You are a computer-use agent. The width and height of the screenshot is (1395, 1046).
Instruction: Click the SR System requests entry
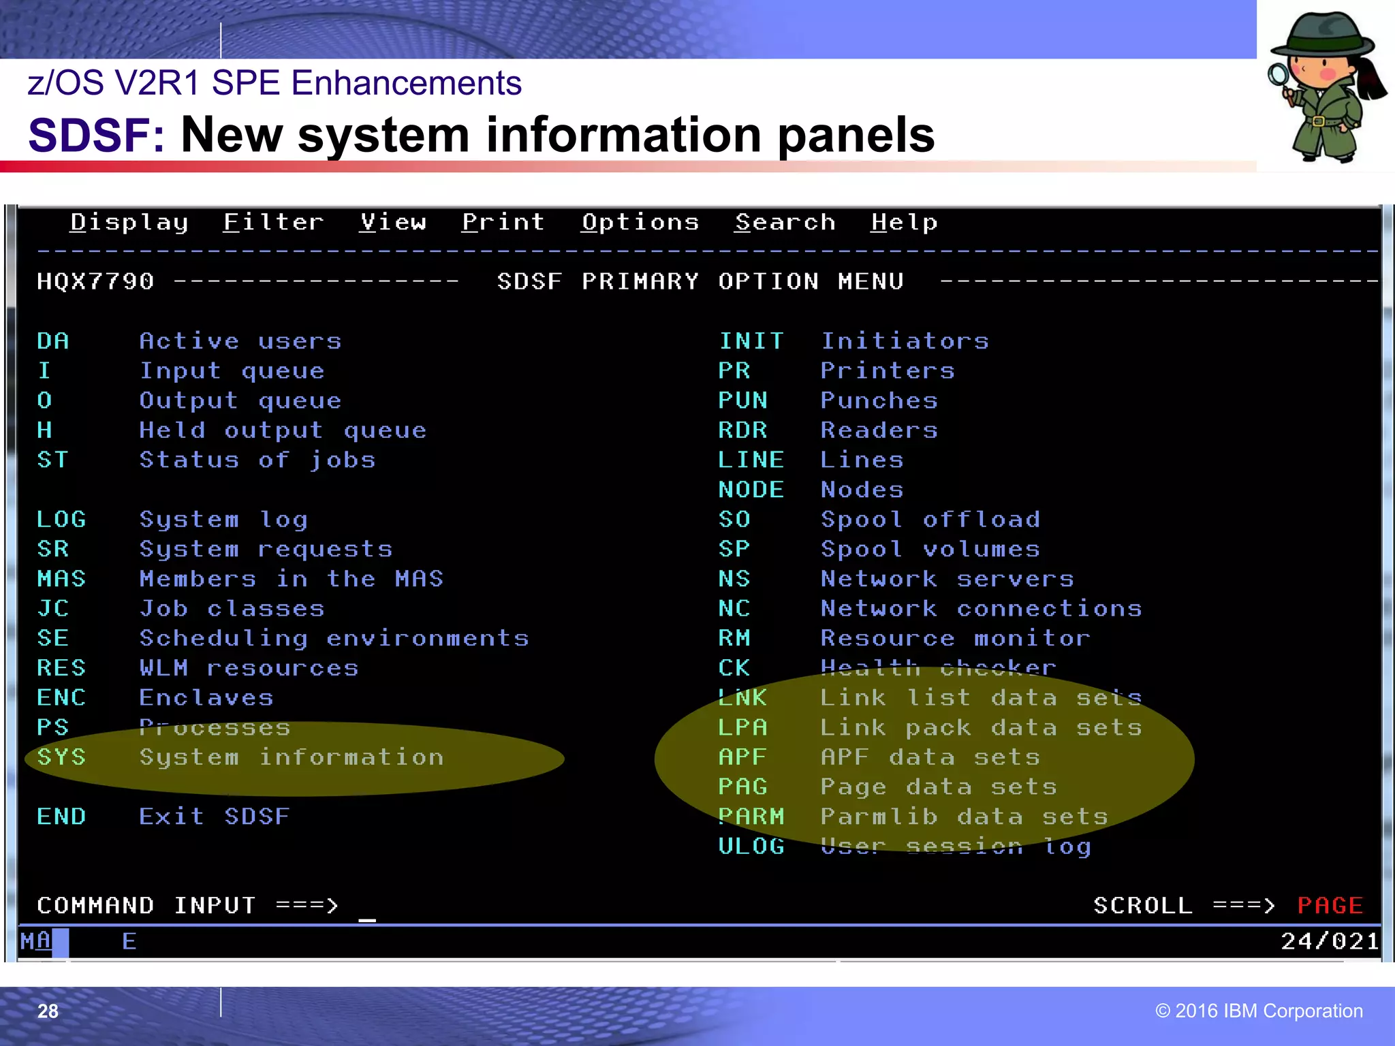[x=215, y=550]
